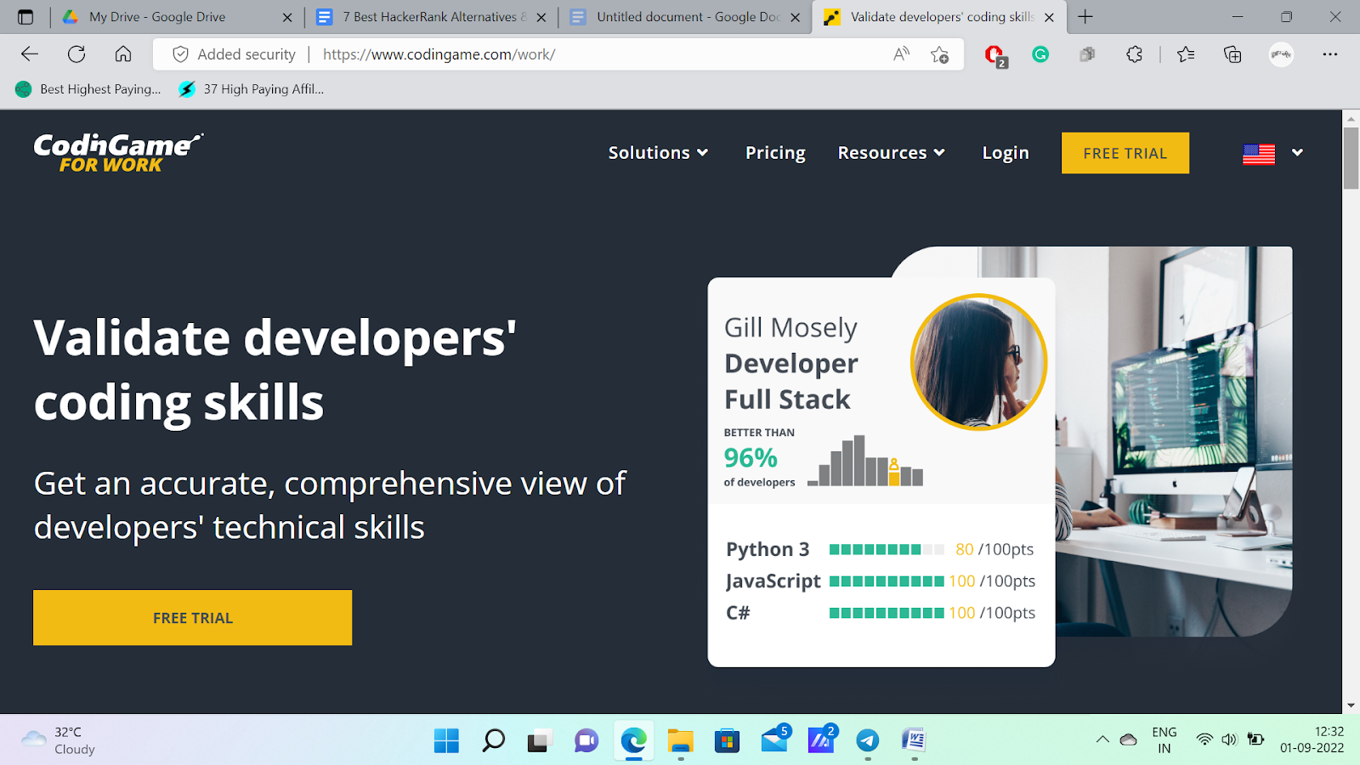
Task: Open the clock and date flyout
Action: coord(1312,739)
